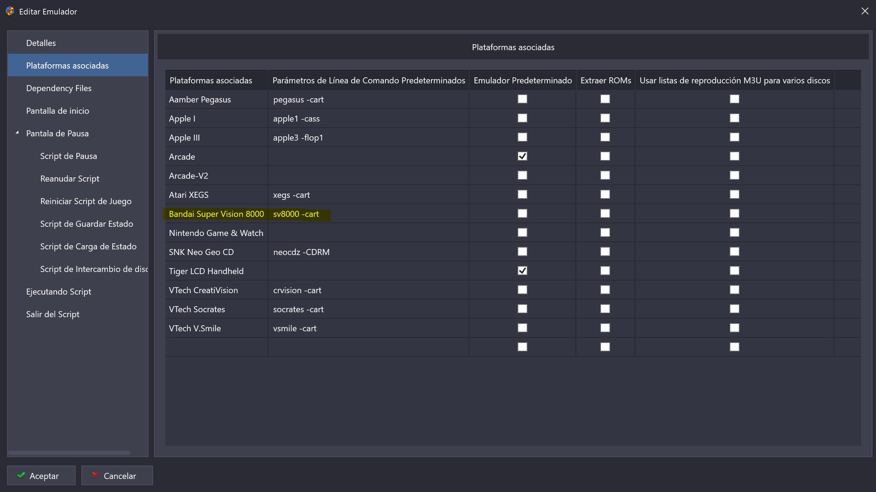Screen dimensions: 876x492
Task: Close the Editar Emulador window
Action: click(x=865, y=11)
